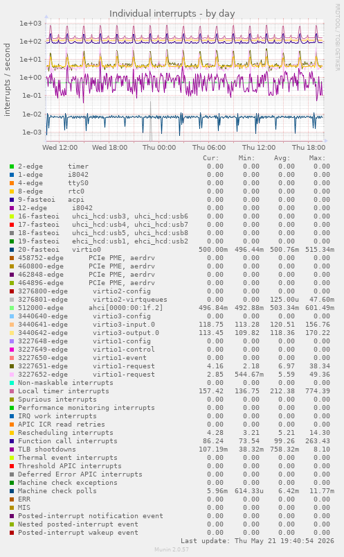The width and height of the screenshot is (344, 557).
Task: Click the dark blue swatch beside 20-fasteoi virtio0
Action: point(12,250)
